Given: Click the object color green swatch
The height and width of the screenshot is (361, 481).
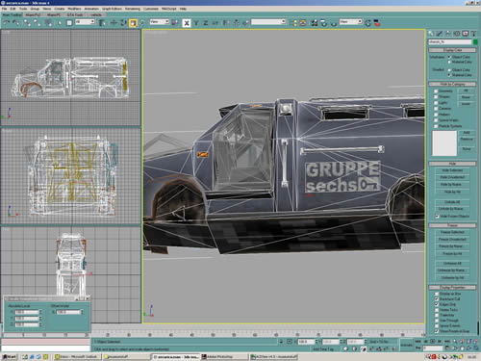Looking at the screenshot, I should pos(475,41).
